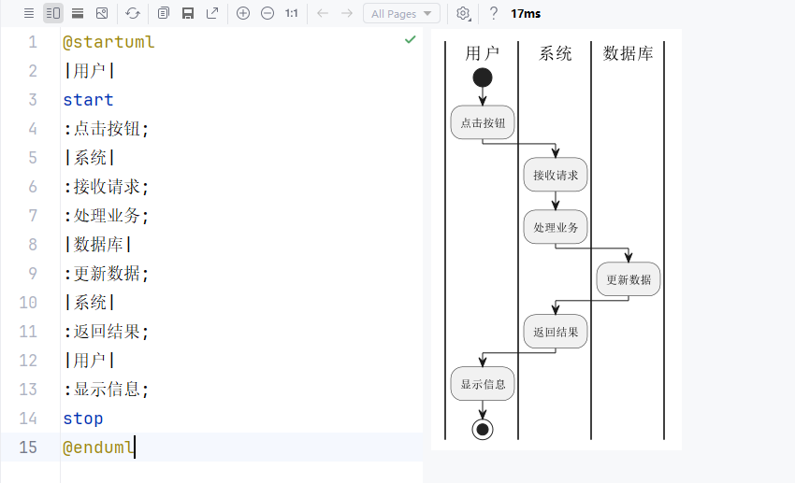Image resolution: width=795 pixels, height=483 pixels.
Task: Click the green inspection checkmark
Action: coord(410,40)
